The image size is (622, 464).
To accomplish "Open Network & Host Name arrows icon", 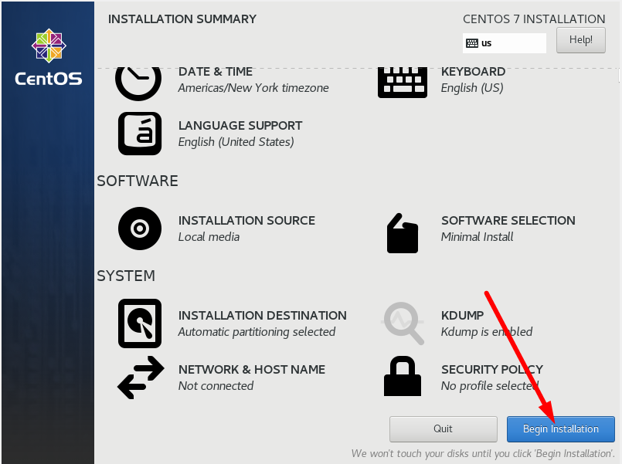I will coord(141,378).
